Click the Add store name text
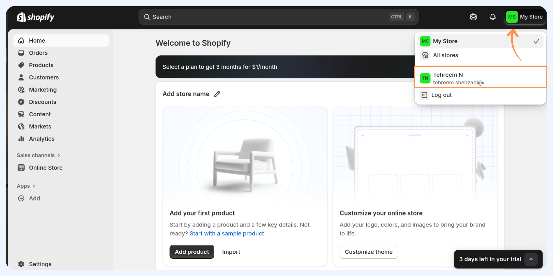 [186, 94]
